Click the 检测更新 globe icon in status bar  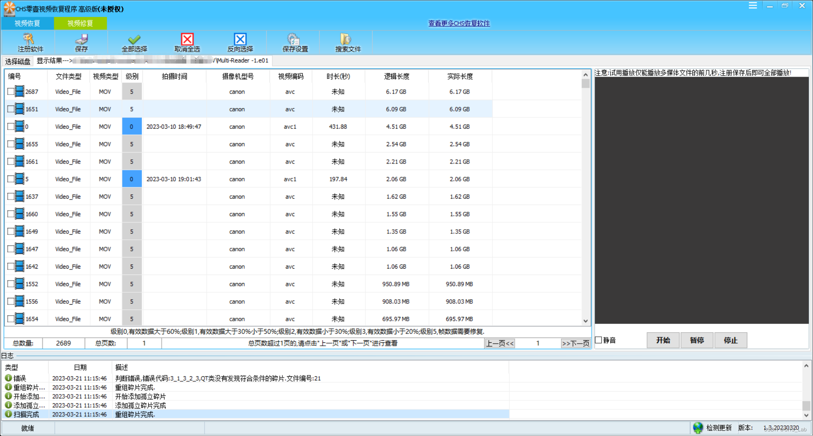click(698, 428)
